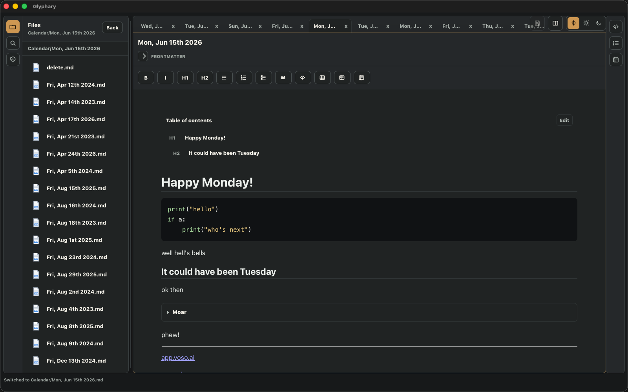Insert a table grid
The image size is (628, 392).
coord(323,78)
